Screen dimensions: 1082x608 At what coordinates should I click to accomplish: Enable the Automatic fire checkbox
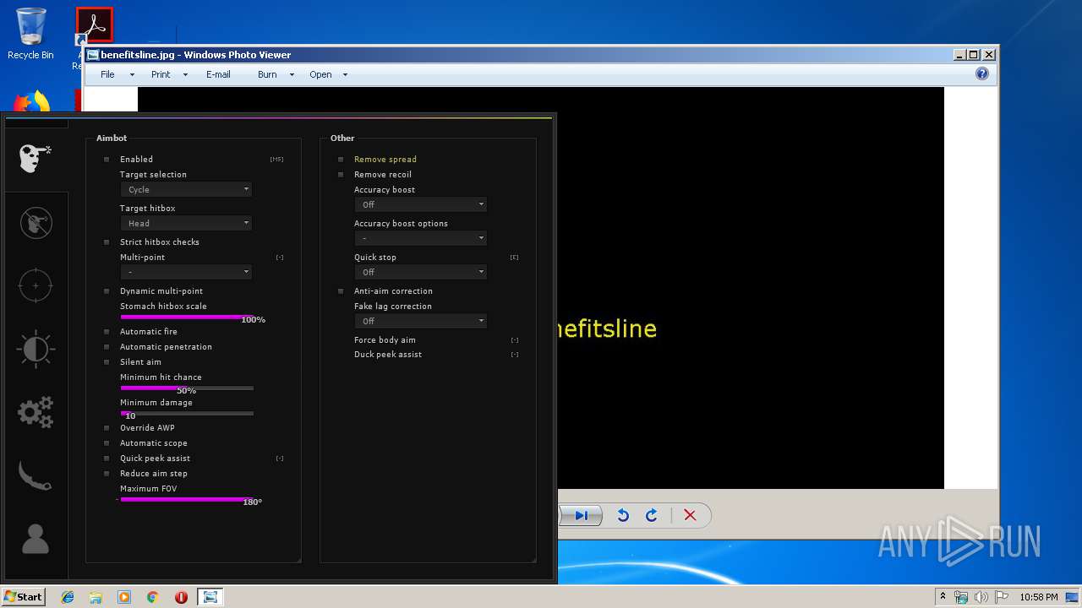[107, 331]
